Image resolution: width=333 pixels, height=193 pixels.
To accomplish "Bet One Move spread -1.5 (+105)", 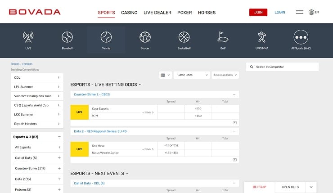I will pyautogui.click(x=171, y=145).
